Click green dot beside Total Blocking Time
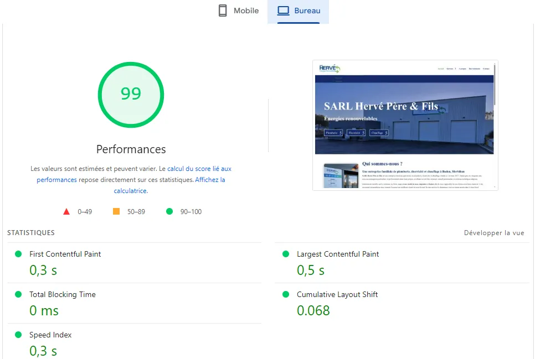This screenshot has width=535, height=359. pos(18,294)
